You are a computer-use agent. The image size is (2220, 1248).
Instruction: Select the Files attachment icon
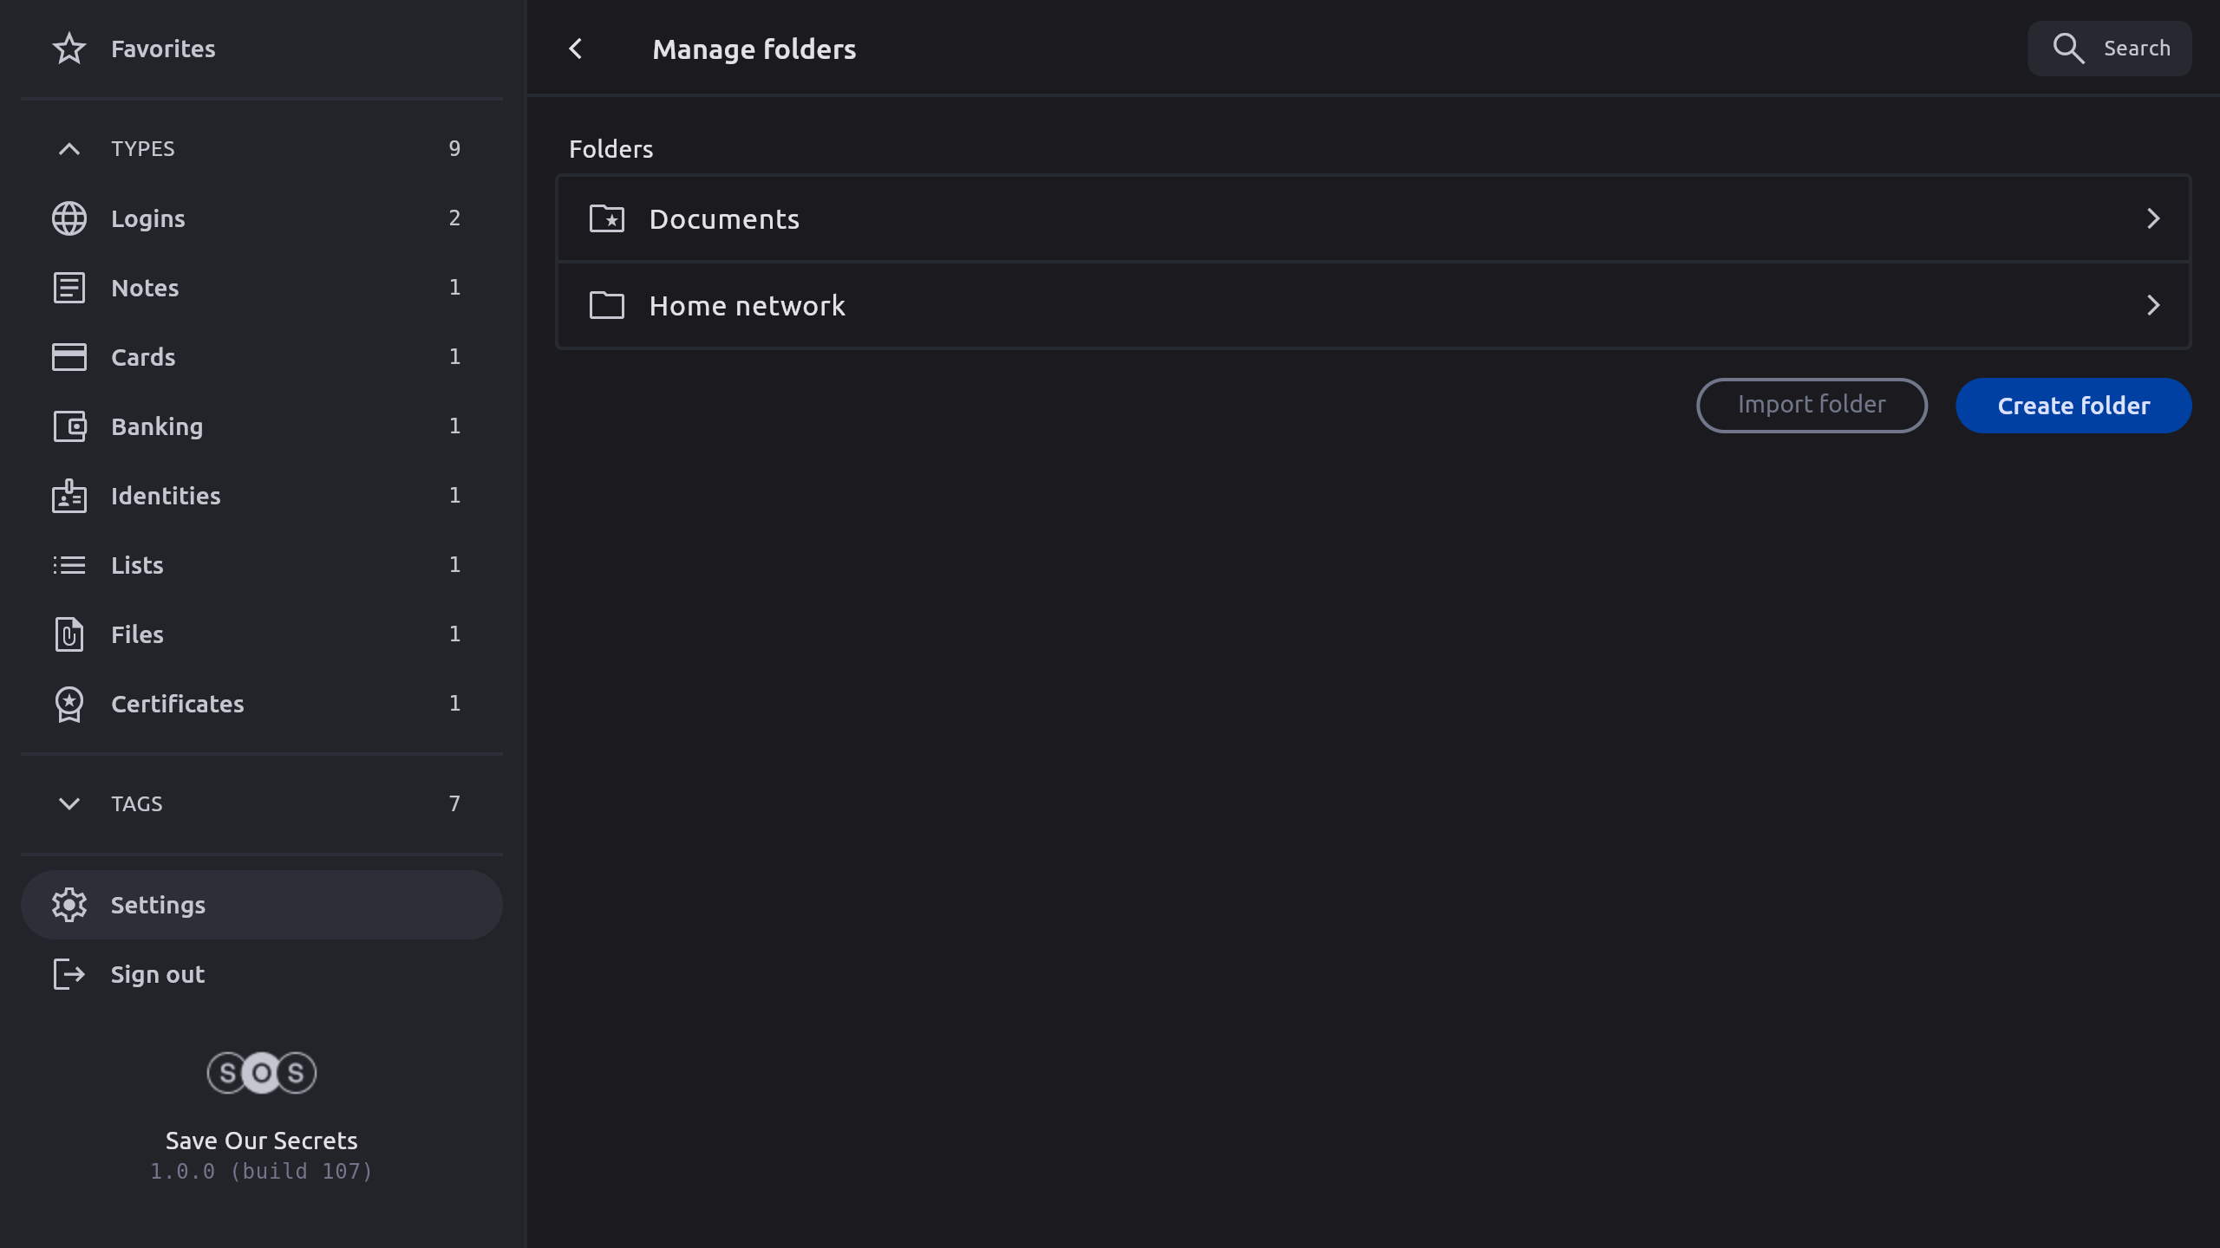(x=69, y=634)
